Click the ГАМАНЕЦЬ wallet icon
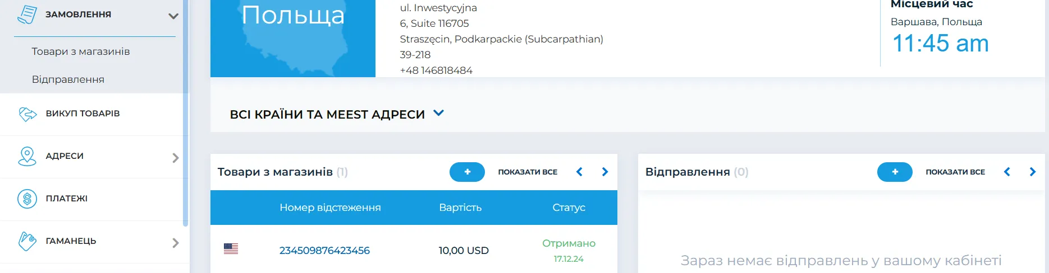 pos(27,241)
